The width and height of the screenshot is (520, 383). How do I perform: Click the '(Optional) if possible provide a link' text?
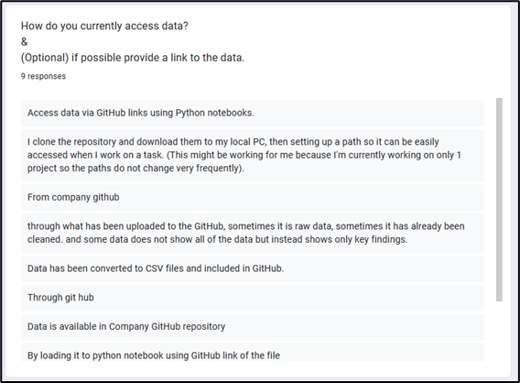point(133,58)
